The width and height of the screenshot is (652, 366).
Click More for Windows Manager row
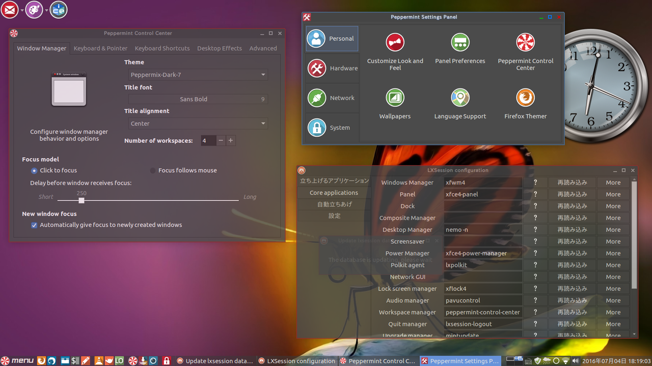[x=613, y=182]
